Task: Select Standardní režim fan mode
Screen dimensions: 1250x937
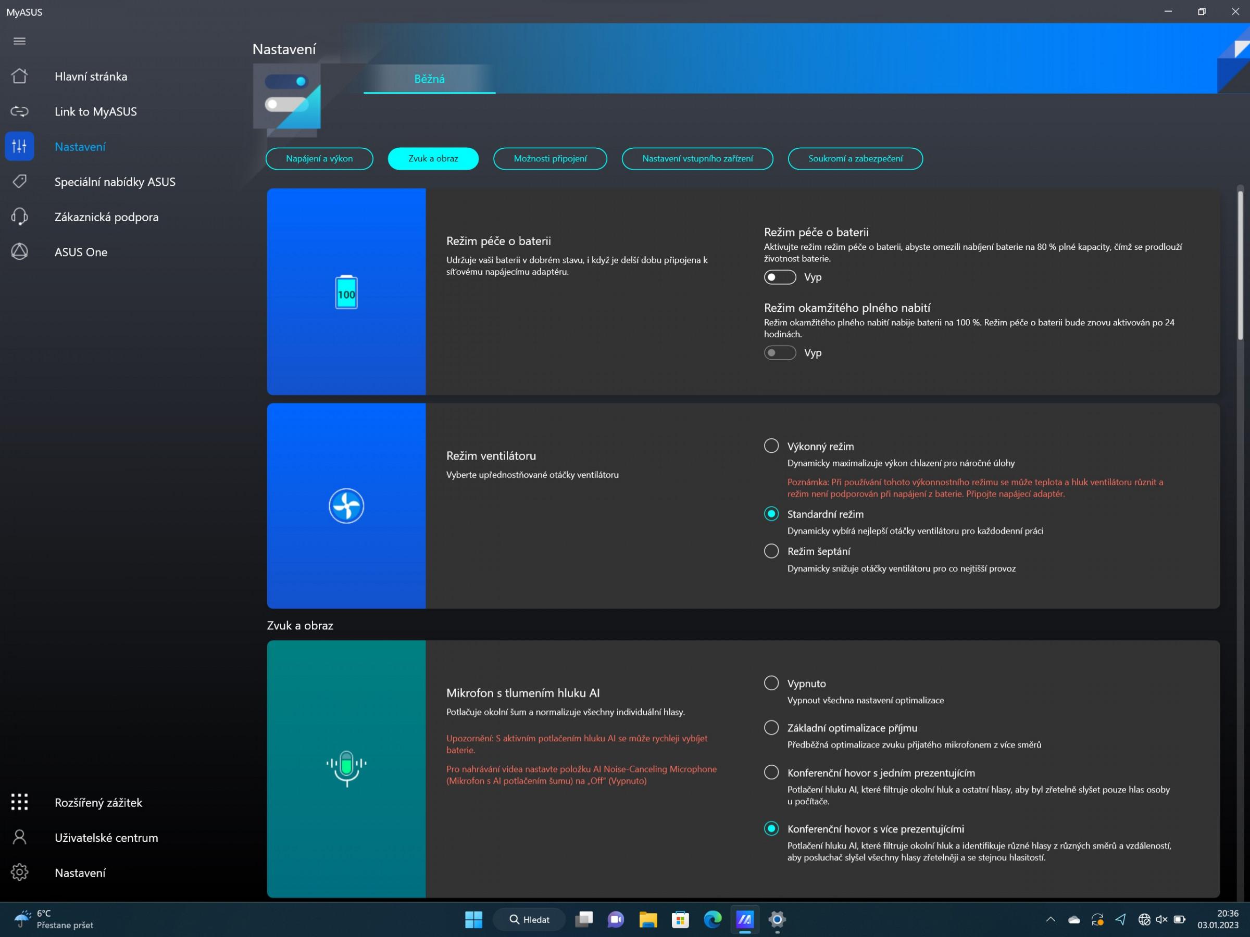Action: 771,513
